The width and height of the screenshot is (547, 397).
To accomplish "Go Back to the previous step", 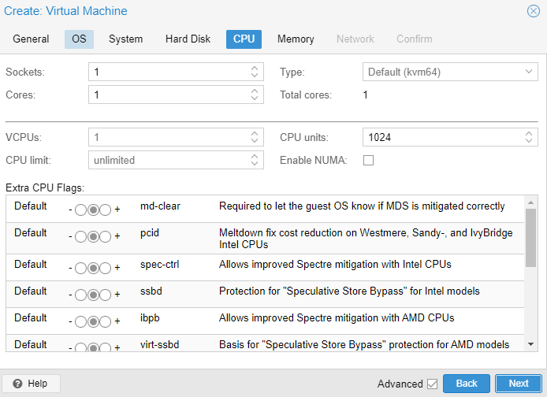I will pos(467,384).
